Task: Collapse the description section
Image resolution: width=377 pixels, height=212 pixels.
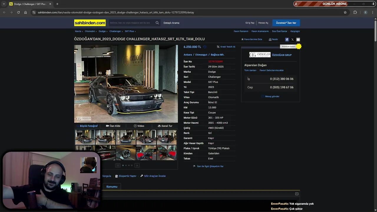Action: [297, 194]
